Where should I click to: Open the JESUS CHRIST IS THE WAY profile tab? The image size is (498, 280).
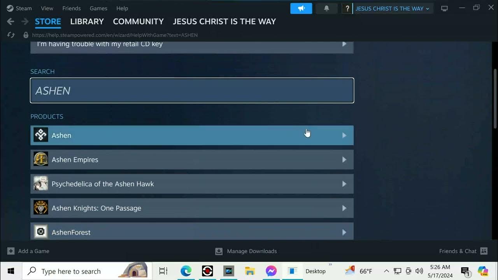(224, 21)
